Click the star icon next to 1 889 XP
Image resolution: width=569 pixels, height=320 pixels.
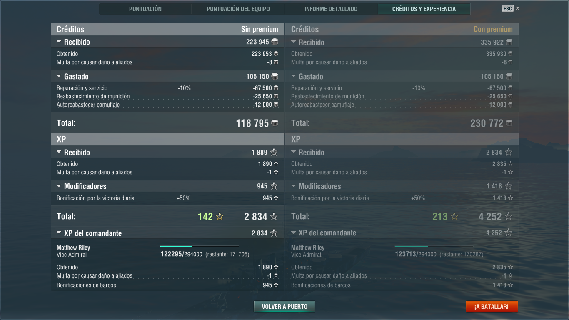[274, 152]
